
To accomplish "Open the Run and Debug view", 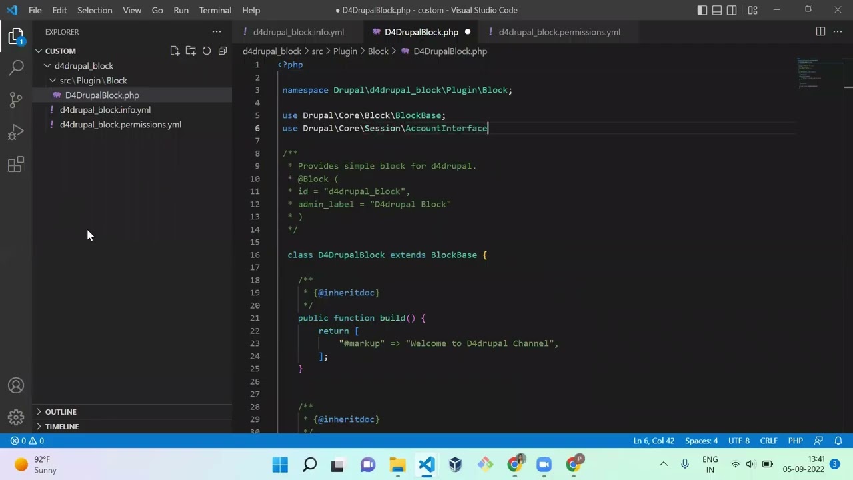I will click(16, 132).
